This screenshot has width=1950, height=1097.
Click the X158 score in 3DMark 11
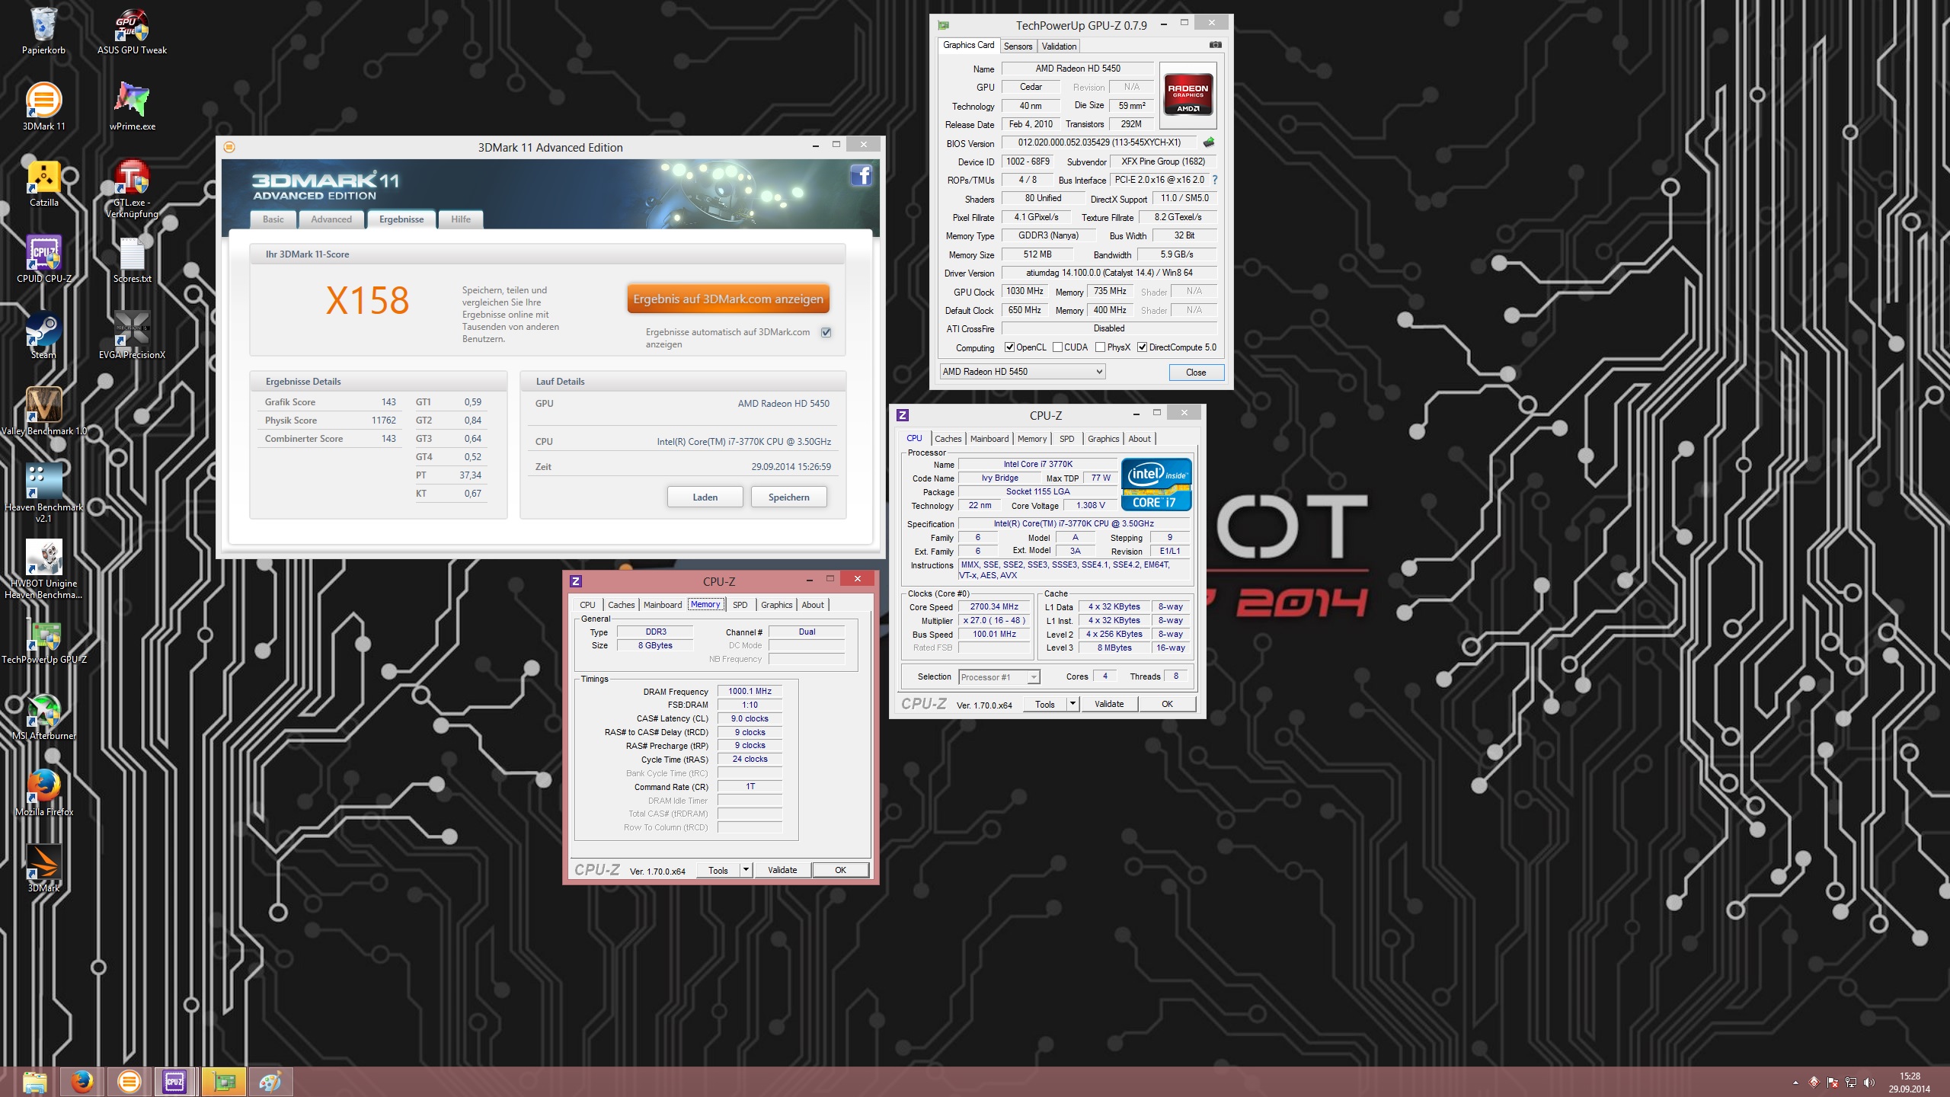367,301
